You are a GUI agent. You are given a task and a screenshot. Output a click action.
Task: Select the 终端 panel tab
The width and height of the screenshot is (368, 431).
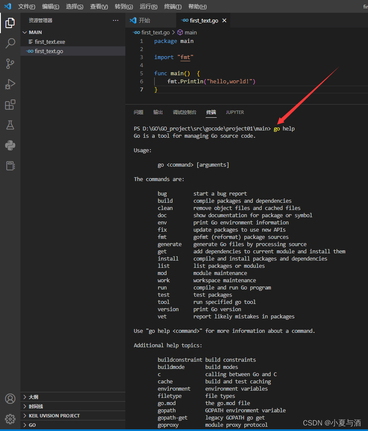211,112
